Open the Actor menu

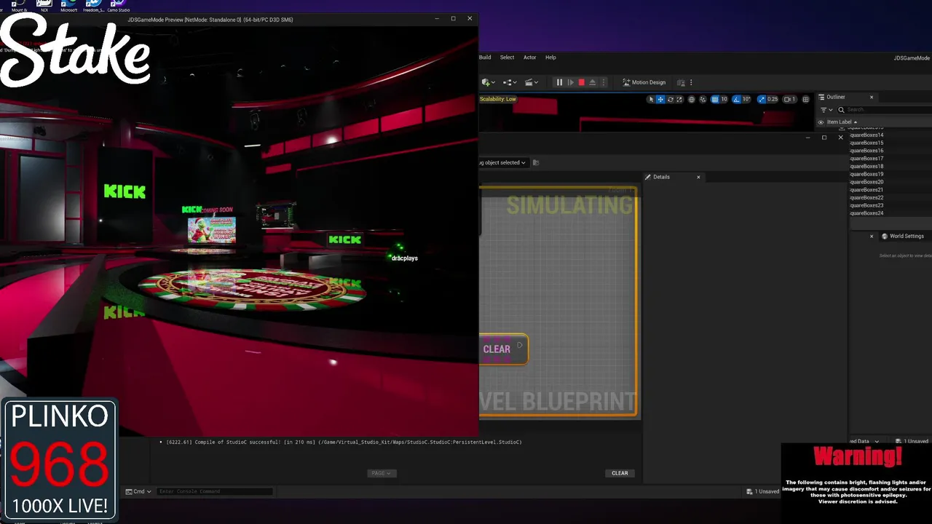tap(529, 57)
